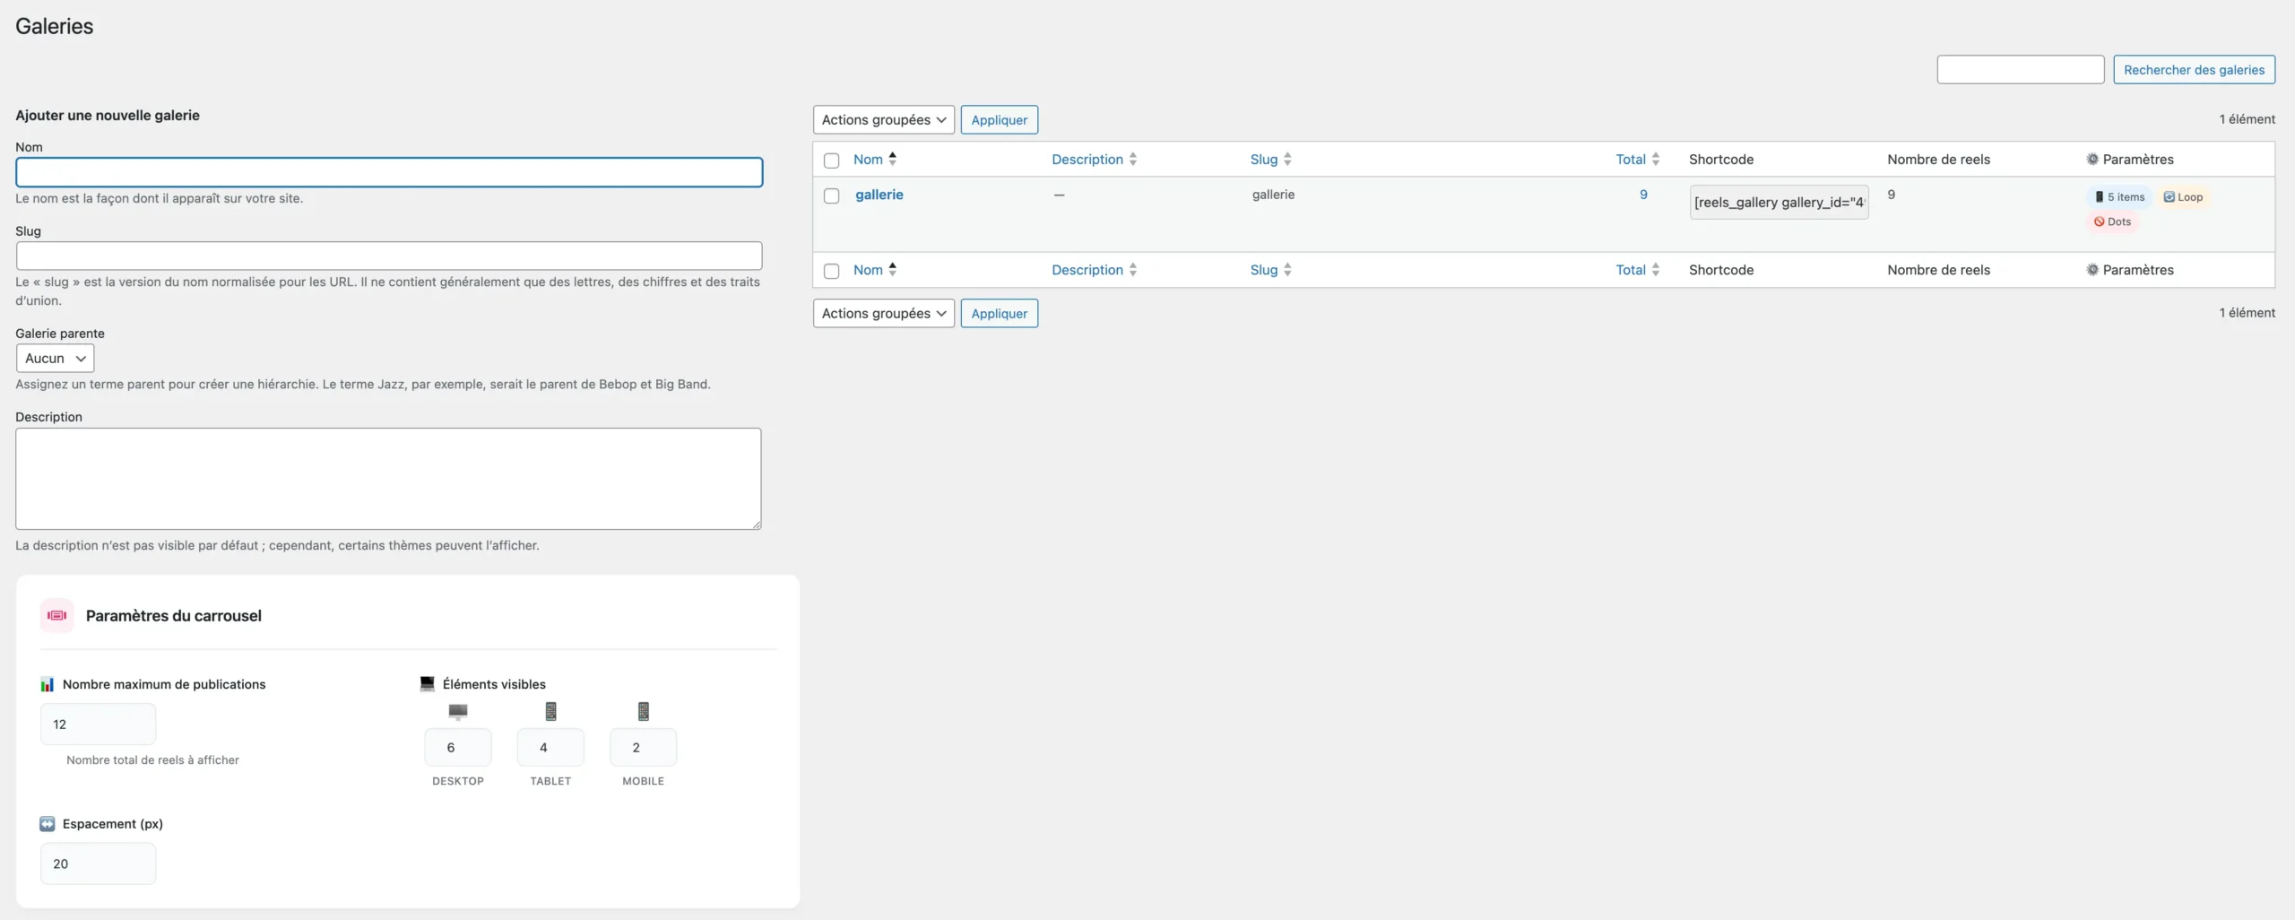The width and height of the screenshot is (2295, 920).
Task: Click the spacing arrows icon beside Espacement
Action: pos(48,823)
